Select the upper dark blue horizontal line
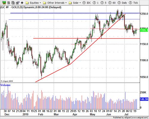 pyautogui.click(x=75, y=13)
